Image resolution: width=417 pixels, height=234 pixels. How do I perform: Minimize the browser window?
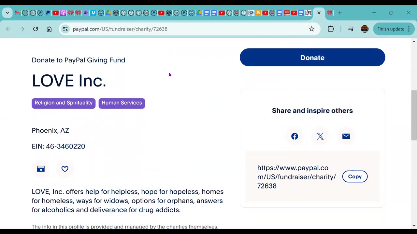[374, 13]
